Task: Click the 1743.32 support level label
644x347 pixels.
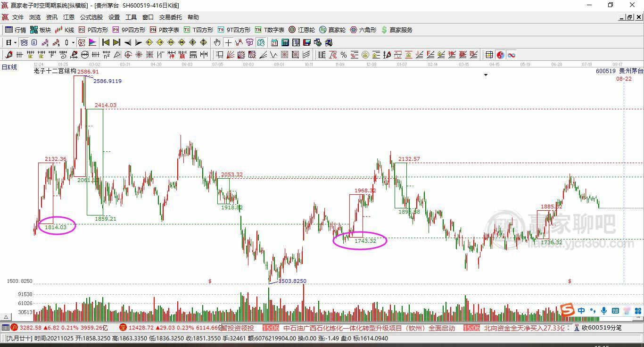Action: (365, 241)
